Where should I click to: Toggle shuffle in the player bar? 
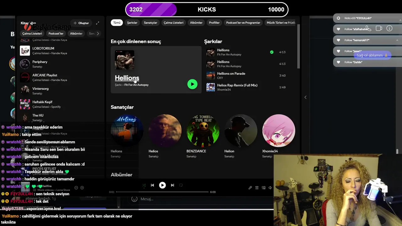[x=144, y=186]
